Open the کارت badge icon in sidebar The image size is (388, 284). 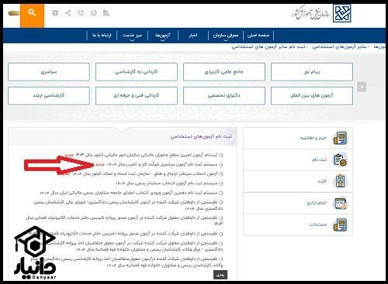(341, 181)
